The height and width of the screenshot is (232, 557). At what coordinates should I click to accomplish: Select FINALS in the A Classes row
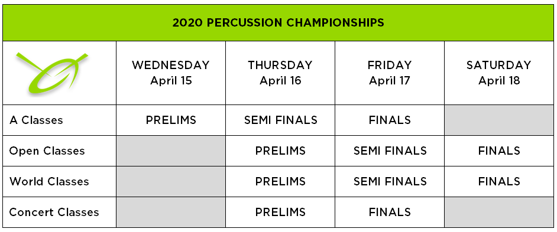[390, 120]
